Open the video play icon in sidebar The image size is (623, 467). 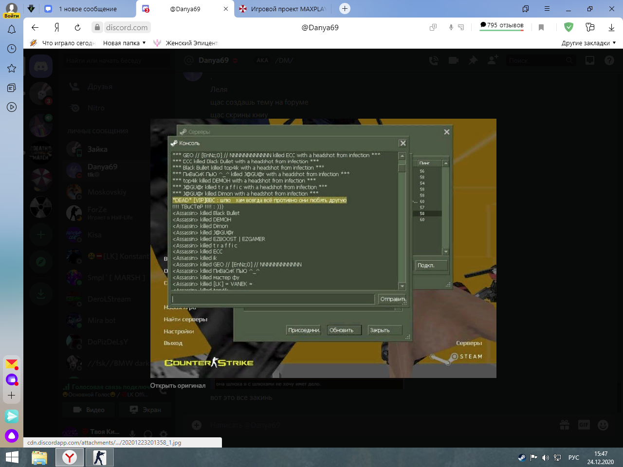[12, 107]
